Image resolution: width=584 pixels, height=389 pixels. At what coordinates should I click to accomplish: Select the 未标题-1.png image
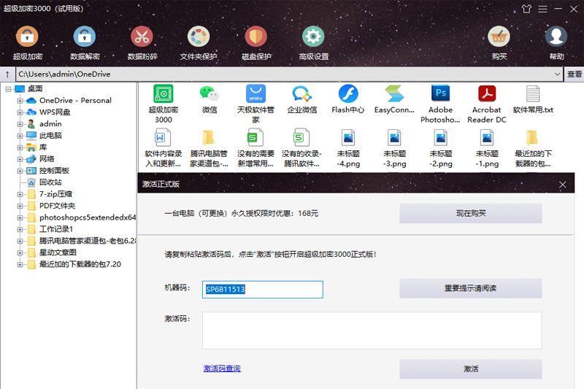coord(487,138)
